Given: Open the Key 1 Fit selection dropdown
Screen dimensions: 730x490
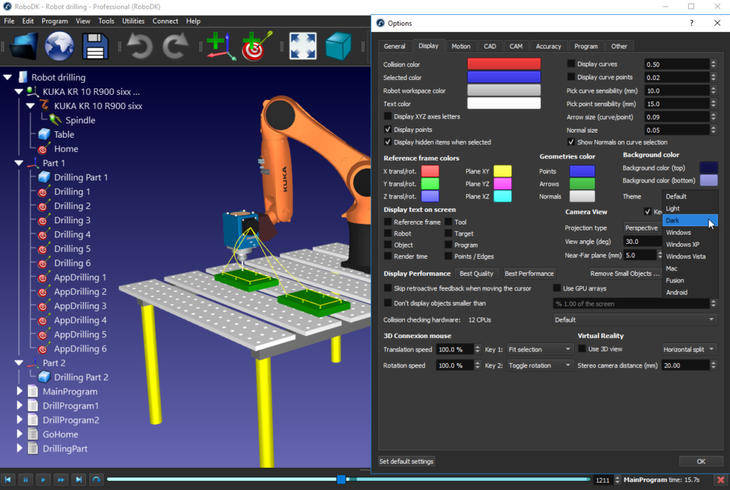Looking at the screenshot, I should (540, 349).
